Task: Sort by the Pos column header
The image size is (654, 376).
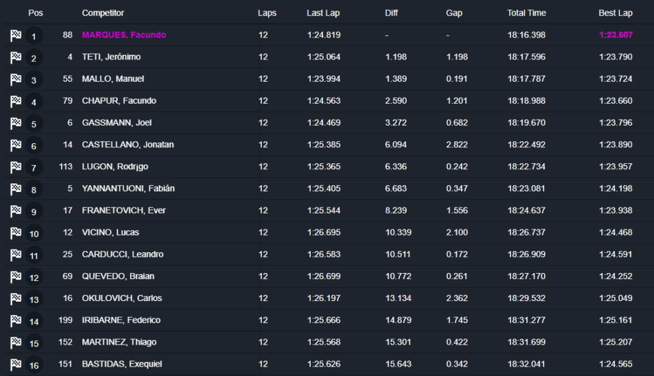Action: (x=36, y=13)
